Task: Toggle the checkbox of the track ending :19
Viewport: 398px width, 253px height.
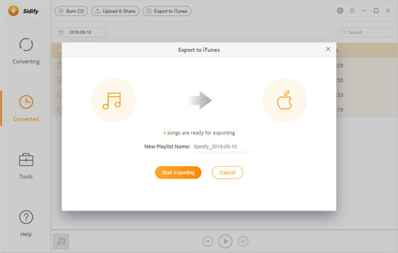Action: [60, 109]
